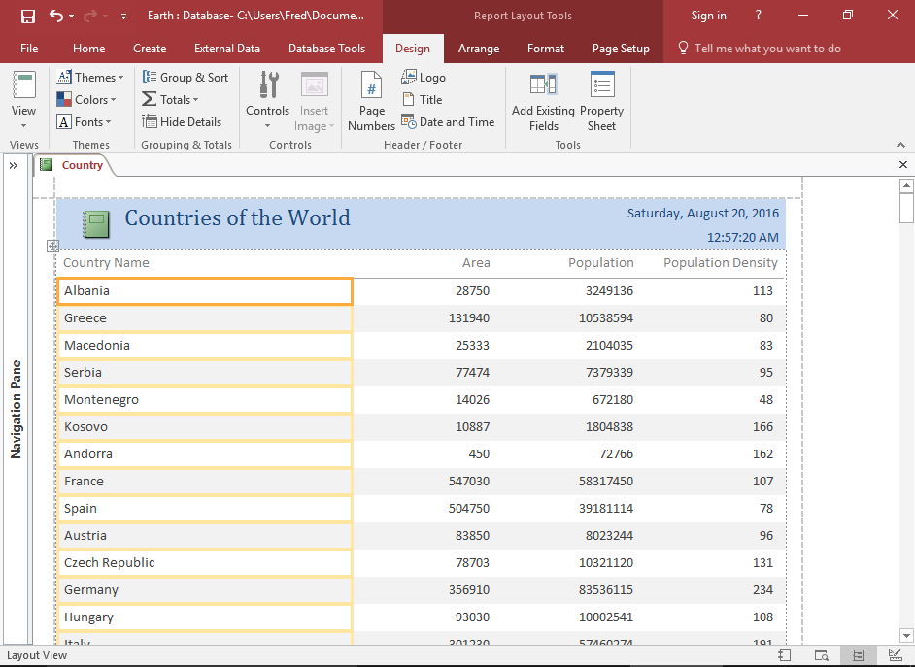Insert Page Numbers into the report
Viewport: 915px width, 667px height.
coord(370,100)
